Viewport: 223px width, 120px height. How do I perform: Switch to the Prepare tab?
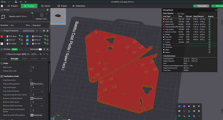click(13, 6)
